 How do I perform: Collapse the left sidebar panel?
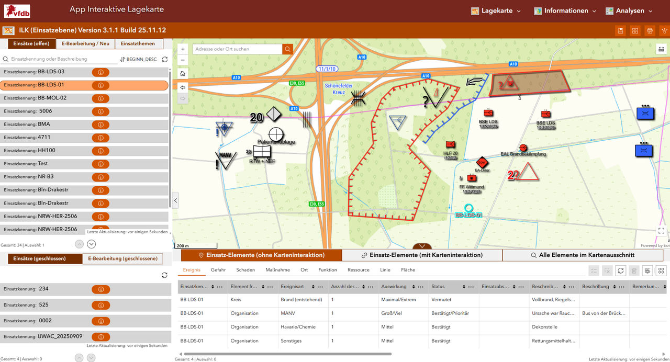(x=175, y=200)
